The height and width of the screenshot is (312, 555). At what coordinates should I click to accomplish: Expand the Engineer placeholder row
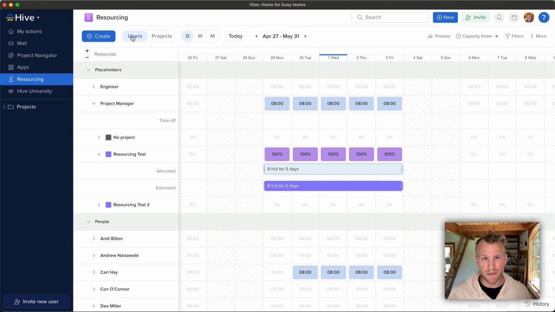(x=94, y=87)
